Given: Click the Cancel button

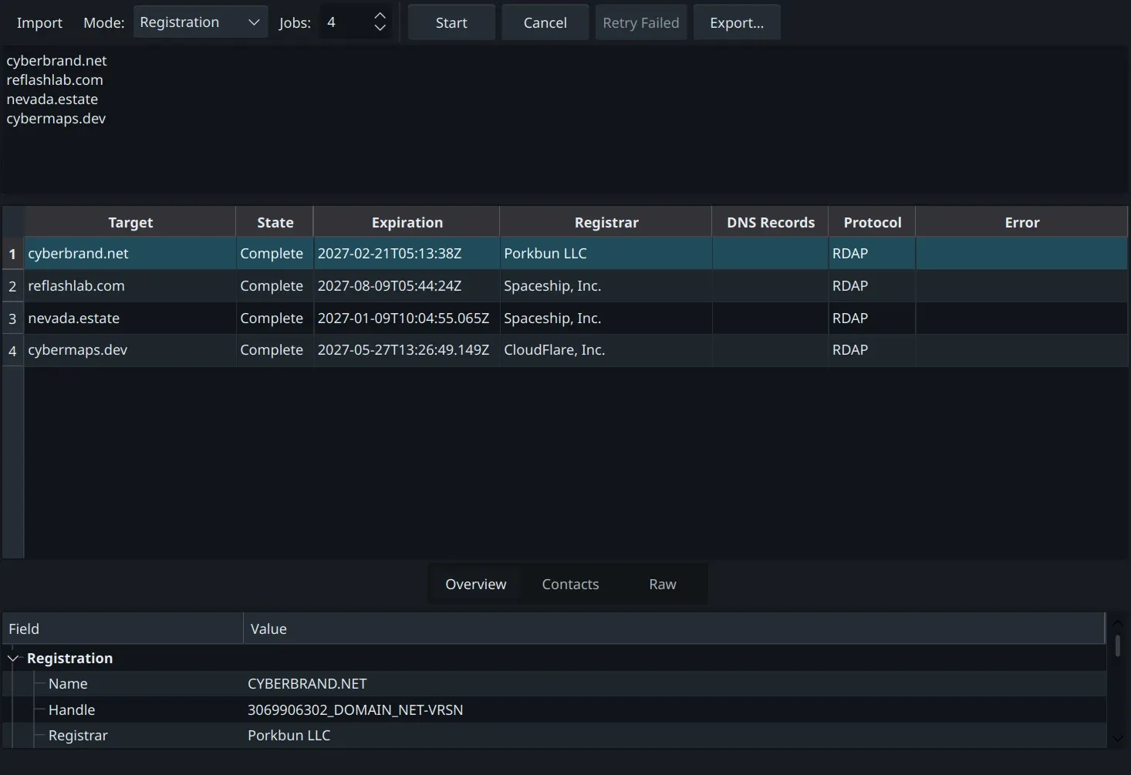Looking at the screenshot, I should [545, 22].
